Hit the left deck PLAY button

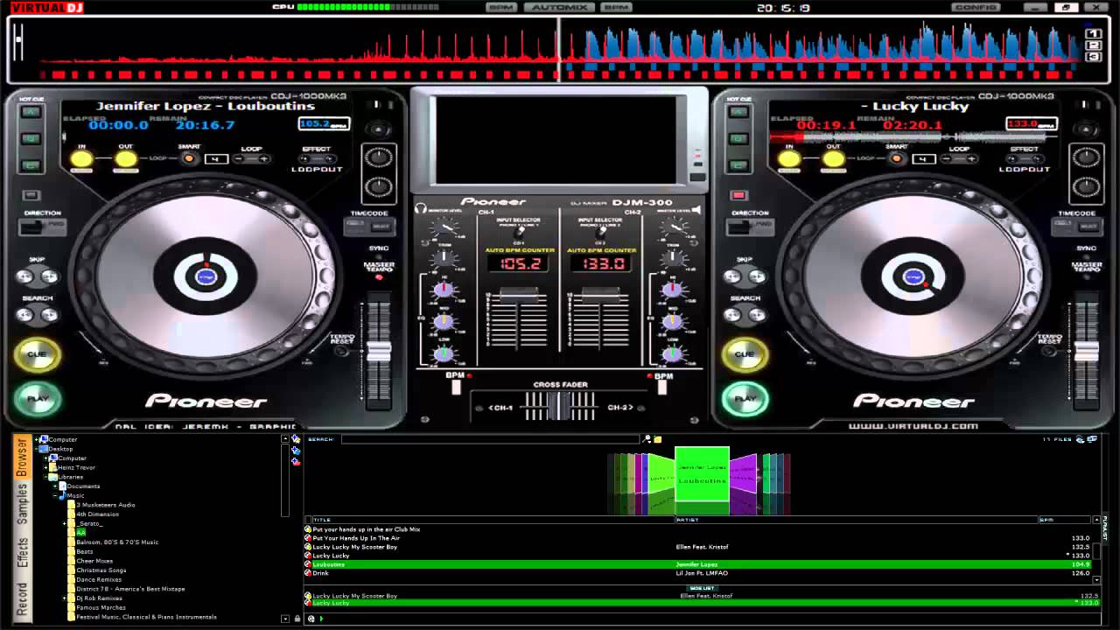38,399
